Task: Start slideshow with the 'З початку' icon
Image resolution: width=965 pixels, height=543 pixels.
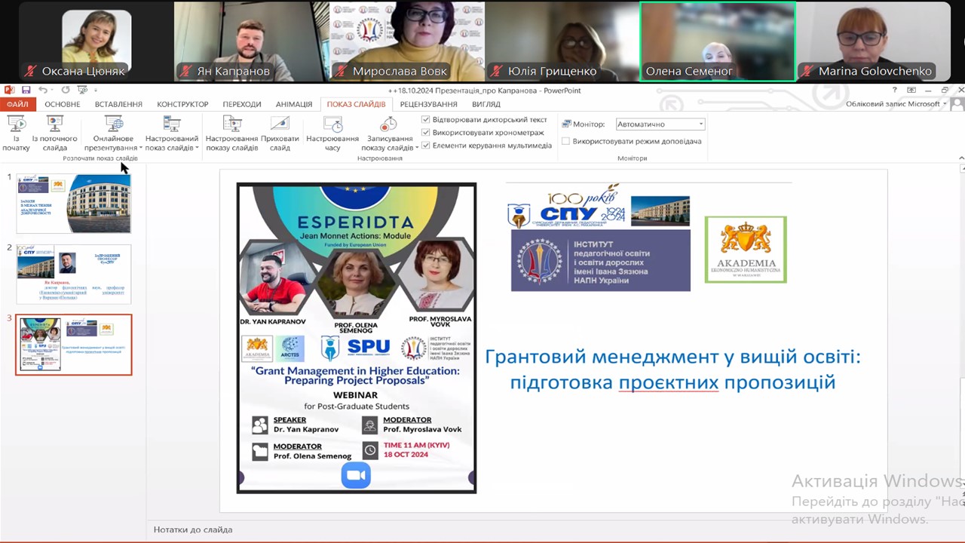Action: (x=16, y=131)
